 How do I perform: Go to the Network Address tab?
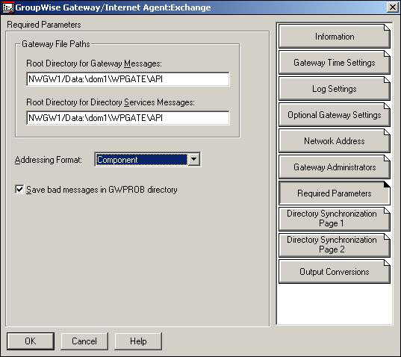coord(335,141)
